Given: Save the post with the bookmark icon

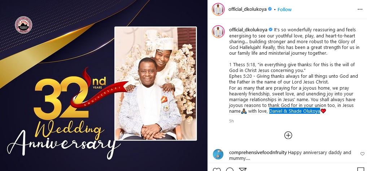Looking at the screenshot, I should pyautogui.click(x=361, y=169).
